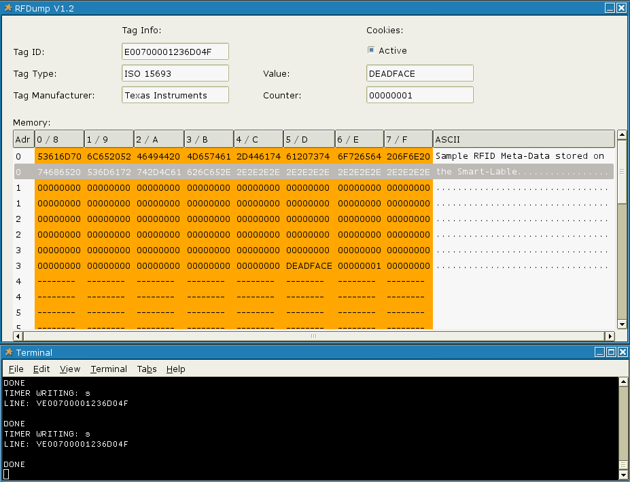Close the RFDump window

622,8
